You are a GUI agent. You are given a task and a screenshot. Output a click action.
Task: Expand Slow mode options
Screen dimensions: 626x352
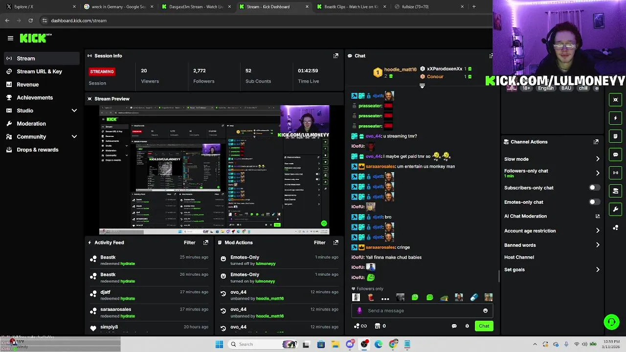(598, 159)
